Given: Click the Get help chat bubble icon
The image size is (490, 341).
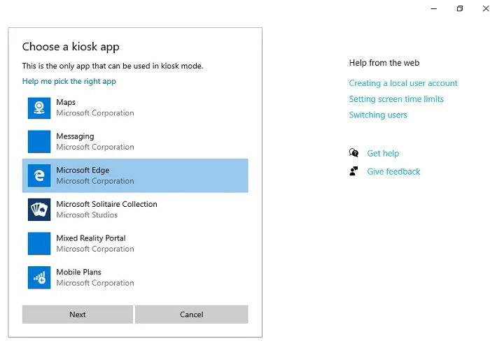Looking at the screenshot, I should click(353, 153).
